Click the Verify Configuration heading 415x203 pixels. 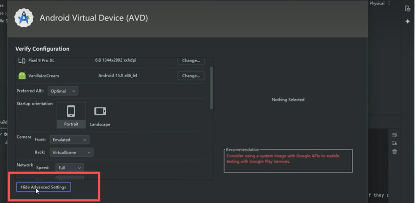tap(42, 49)
